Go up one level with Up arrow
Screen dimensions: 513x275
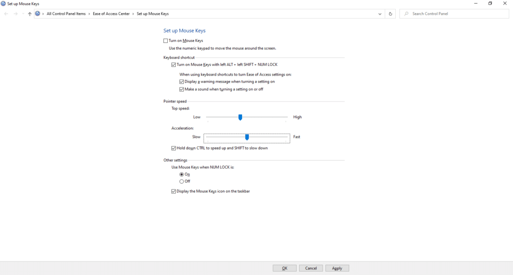point(30,13)
